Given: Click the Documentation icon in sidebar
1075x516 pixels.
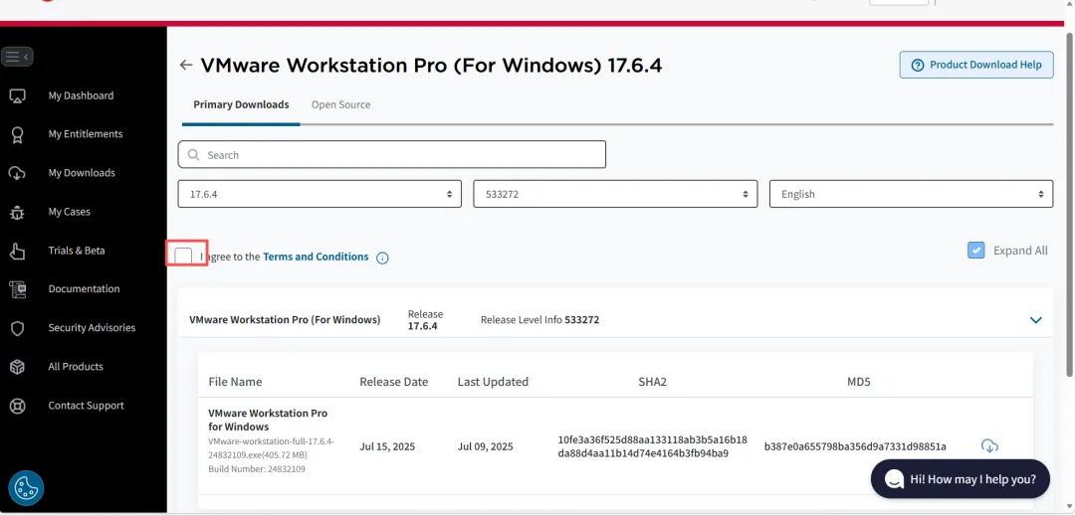Looking at the screenshot, I should pos(17,289).
